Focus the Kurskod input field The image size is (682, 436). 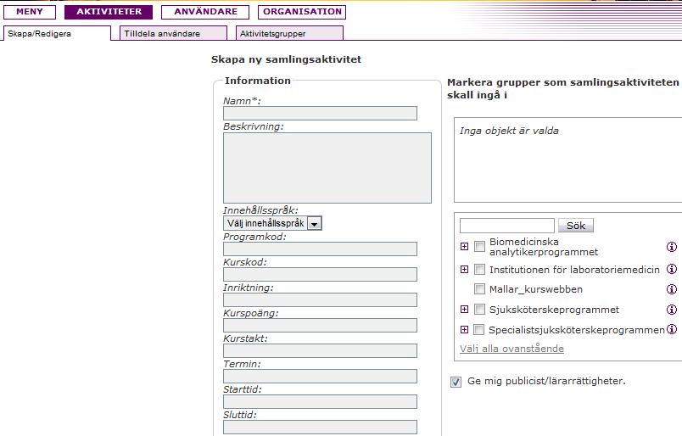point(320,275)
